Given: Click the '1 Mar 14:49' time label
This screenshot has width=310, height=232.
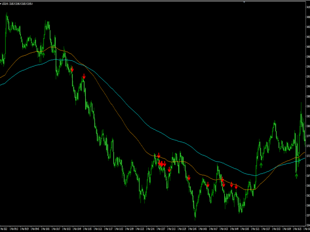Looking at the screenshot, I should pyautogui.click(x=234, y=229).
